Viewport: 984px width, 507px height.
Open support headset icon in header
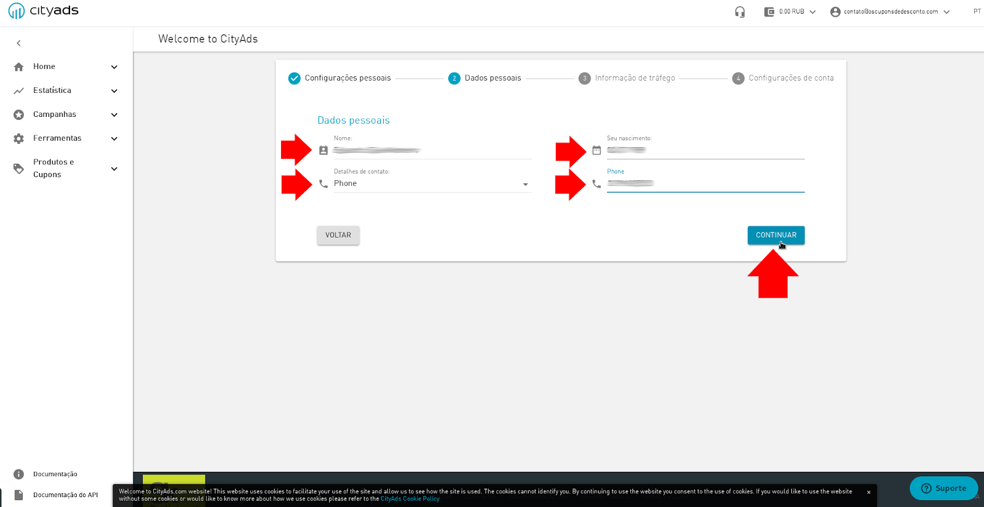click(740, 12)
